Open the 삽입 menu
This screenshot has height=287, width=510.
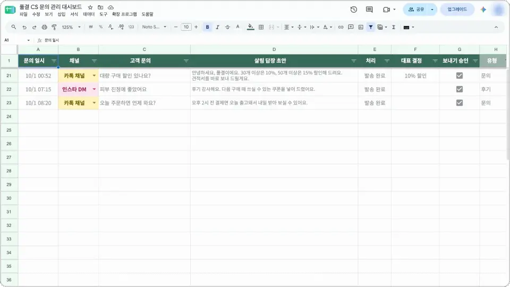pyautogui.click(x=62, y=14)
